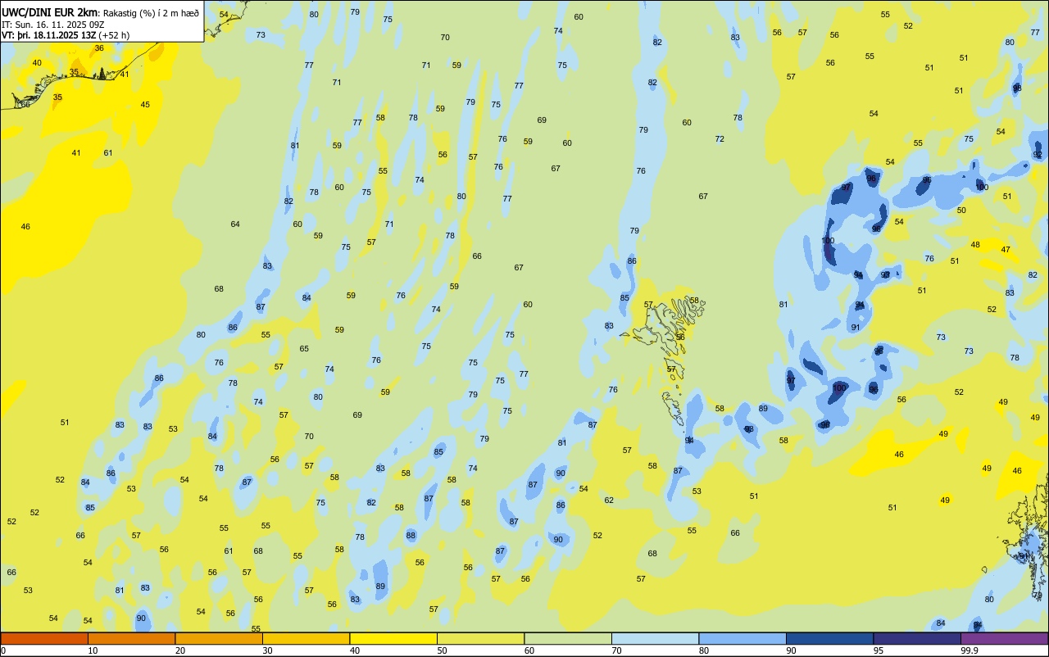Click the legend tick label 0
This screenshot has height=657, width=1049.
pos(3,650)
